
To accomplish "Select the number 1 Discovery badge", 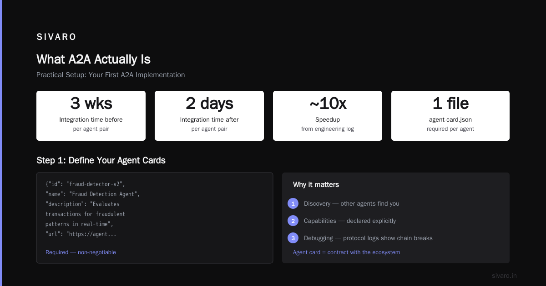I will (x=293, y=203).
